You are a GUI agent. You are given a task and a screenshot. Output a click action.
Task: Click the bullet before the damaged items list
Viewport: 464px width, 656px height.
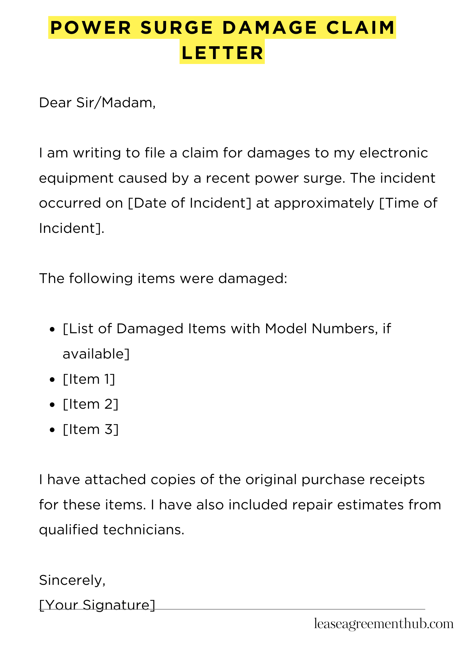point(51,330)
